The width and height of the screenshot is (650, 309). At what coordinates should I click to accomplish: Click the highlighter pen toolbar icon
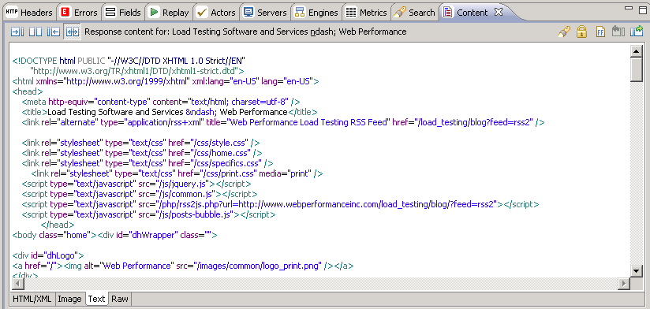pos(564,32)
